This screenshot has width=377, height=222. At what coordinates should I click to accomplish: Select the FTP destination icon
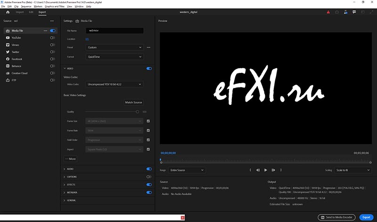tap(8, 80)
